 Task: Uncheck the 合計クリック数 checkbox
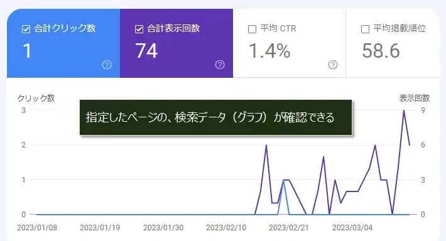tap(26, 29)
